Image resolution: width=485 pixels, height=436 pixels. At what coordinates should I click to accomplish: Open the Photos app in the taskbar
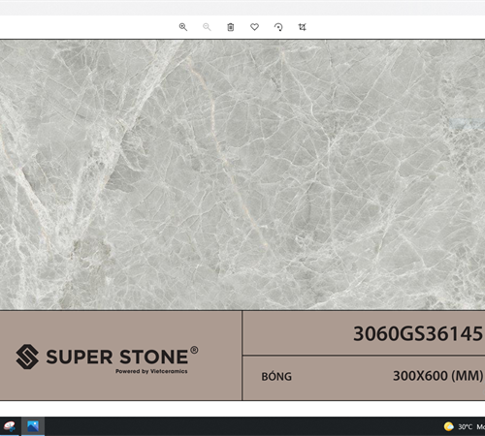pos(33,426)
